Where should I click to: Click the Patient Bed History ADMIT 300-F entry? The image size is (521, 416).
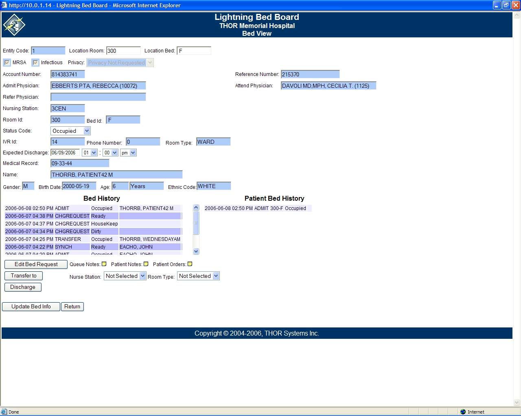pyautogui.click(x=258, y=208)
